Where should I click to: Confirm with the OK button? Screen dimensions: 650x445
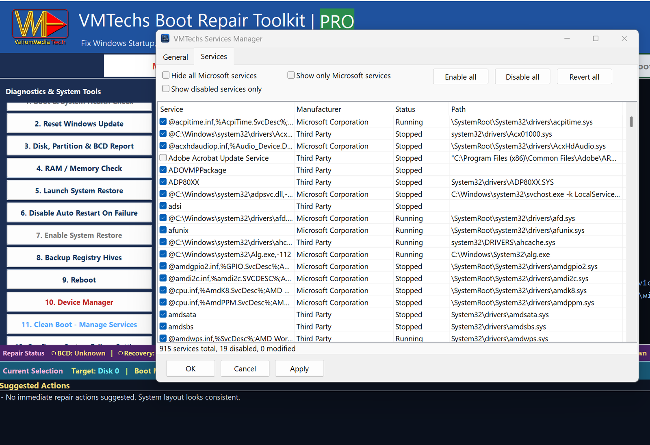click(191, 369)
